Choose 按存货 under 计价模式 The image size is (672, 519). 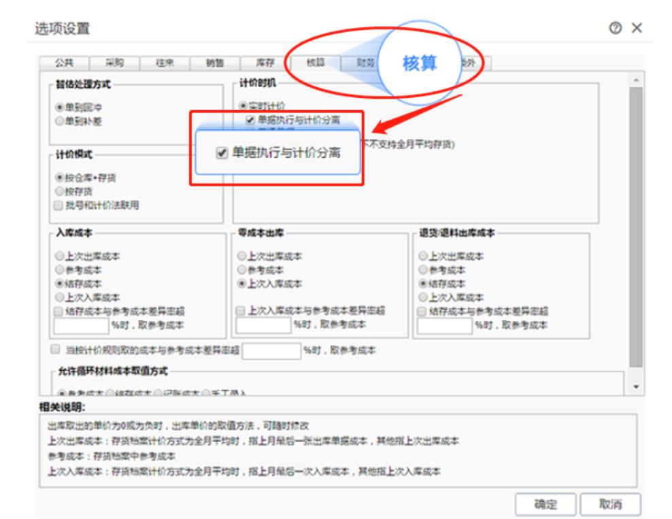pos(59,191)
